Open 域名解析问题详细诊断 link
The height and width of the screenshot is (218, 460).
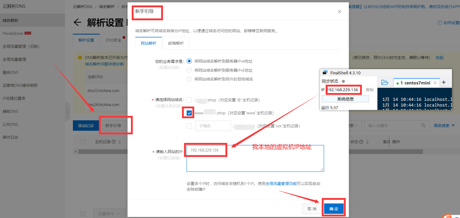click(104, 64)
